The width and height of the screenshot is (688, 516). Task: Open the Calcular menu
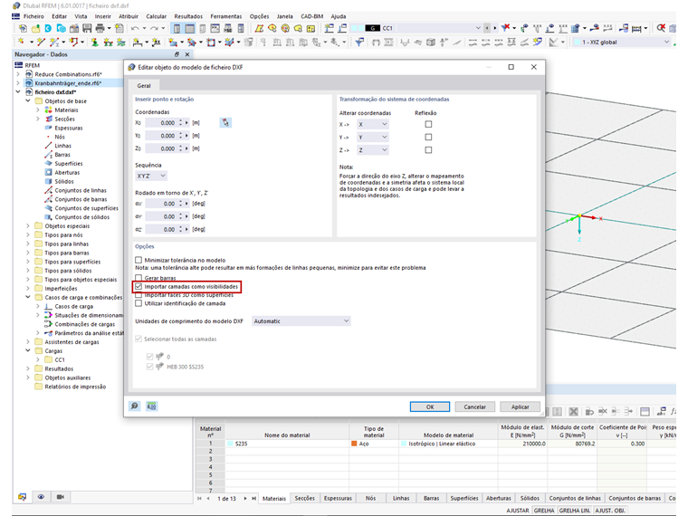[157, 16]
